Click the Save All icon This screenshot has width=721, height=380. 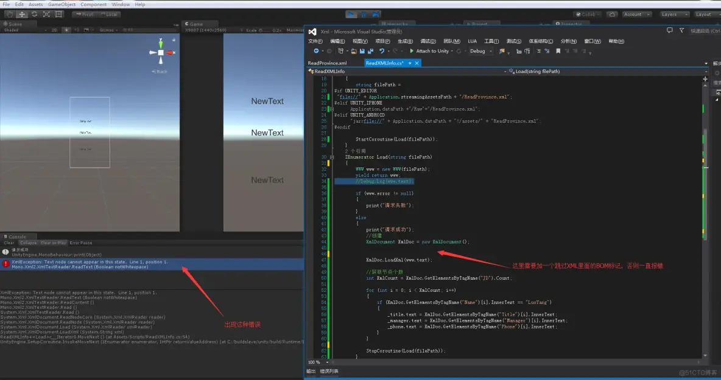coord(370,51)
